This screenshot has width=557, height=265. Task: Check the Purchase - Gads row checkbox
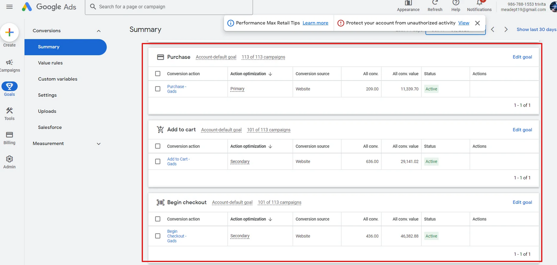click(158, 89)
